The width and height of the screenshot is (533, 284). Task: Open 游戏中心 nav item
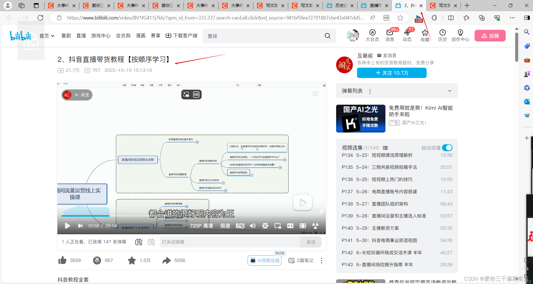(101, 36)
